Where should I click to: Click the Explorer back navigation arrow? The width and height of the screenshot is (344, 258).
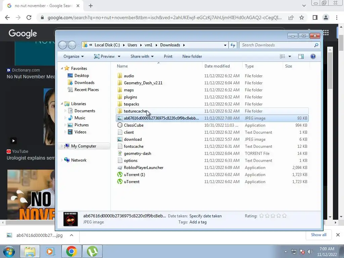(x=63, y=45)
